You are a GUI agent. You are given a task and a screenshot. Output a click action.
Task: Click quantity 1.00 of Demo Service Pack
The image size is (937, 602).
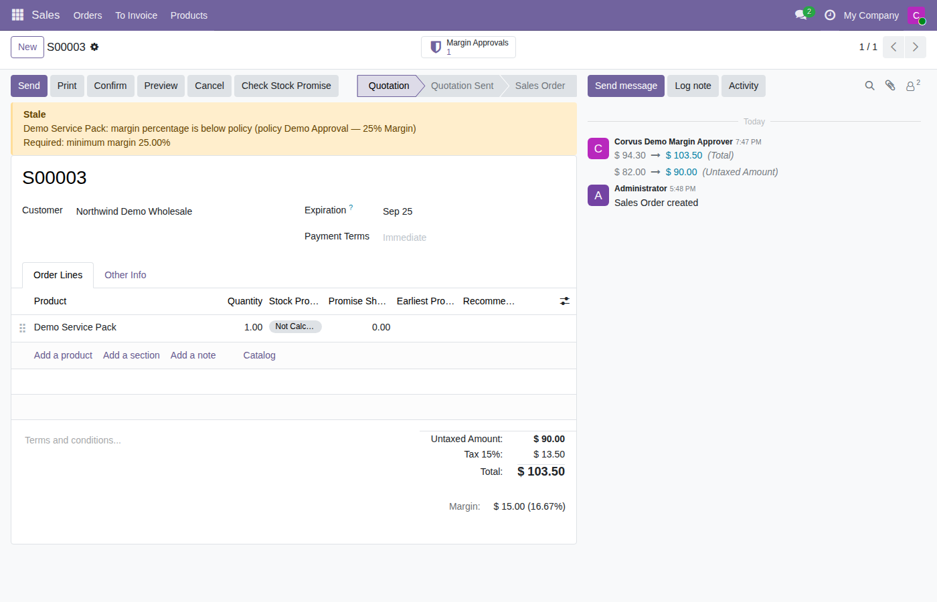pyautogui.click(x=253, y=327)
